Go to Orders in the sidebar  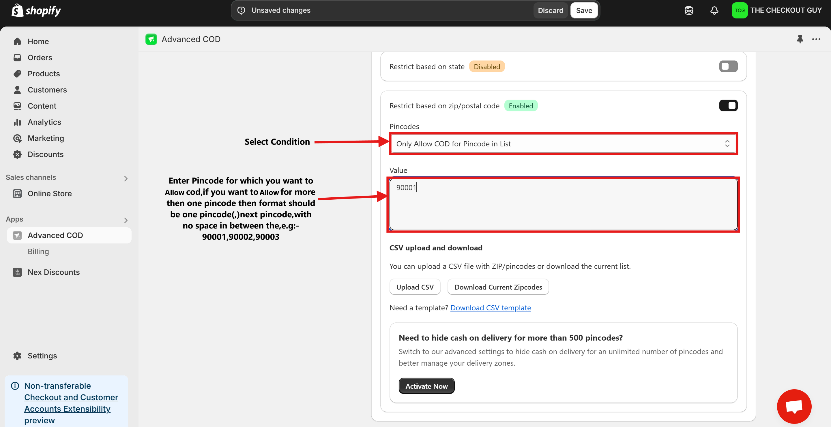coord(40,57)
